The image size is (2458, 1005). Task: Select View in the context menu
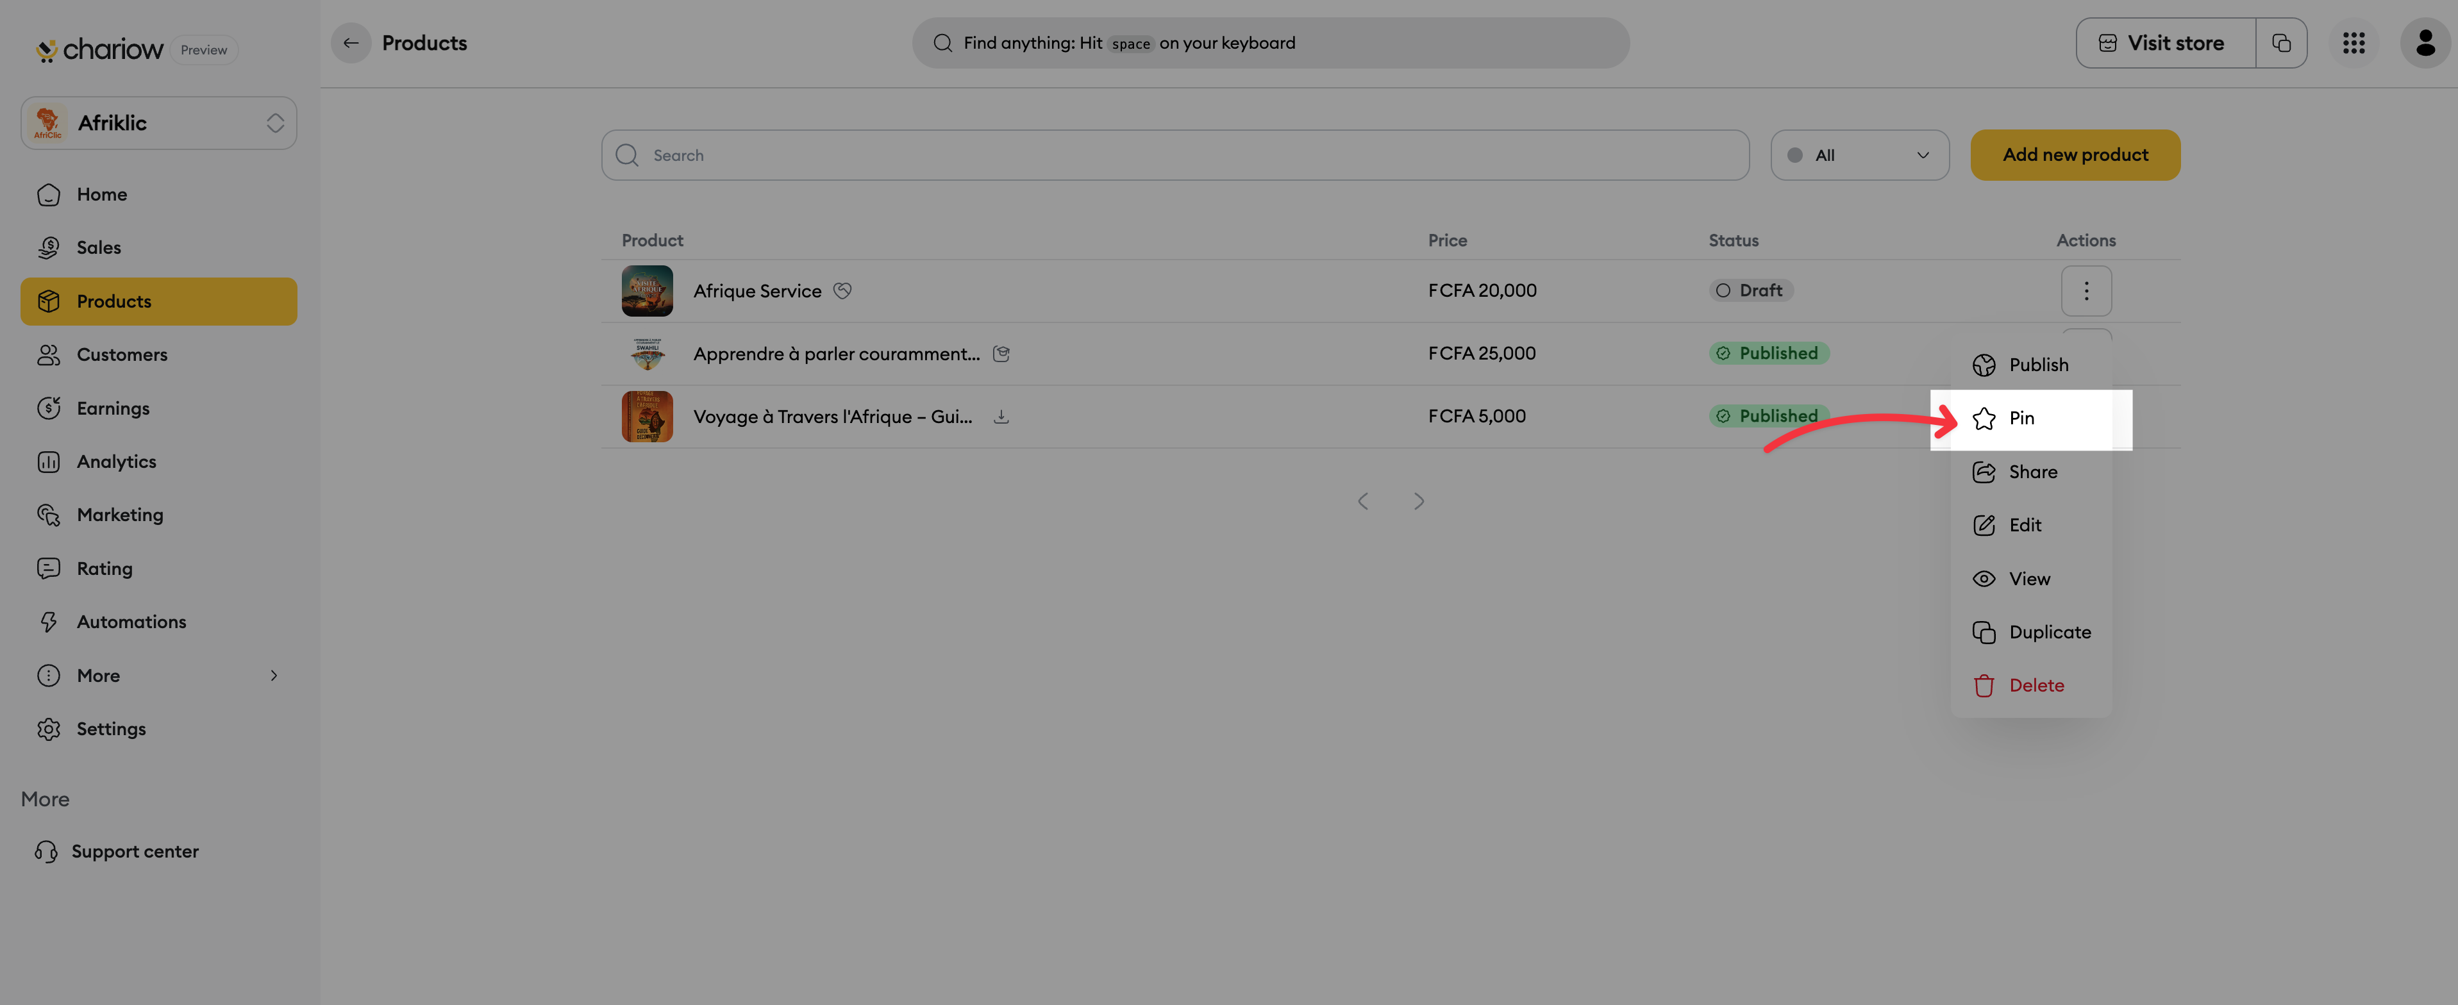(2030, 579)
